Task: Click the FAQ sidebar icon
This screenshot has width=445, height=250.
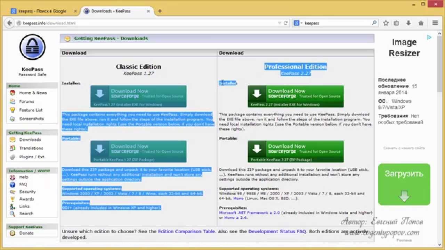Action: point(13,184)
